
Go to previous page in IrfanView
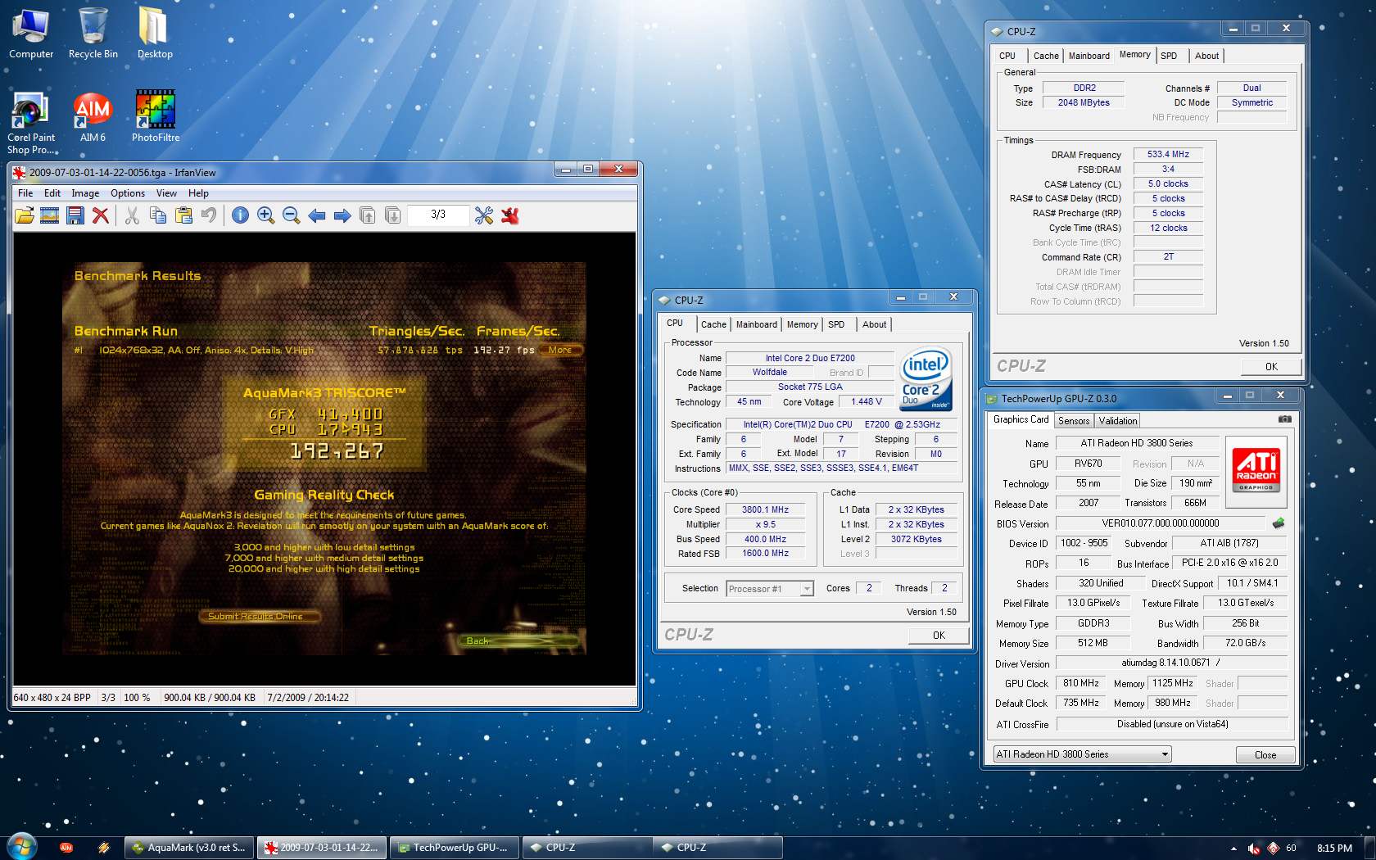click(x=368, y=215)
